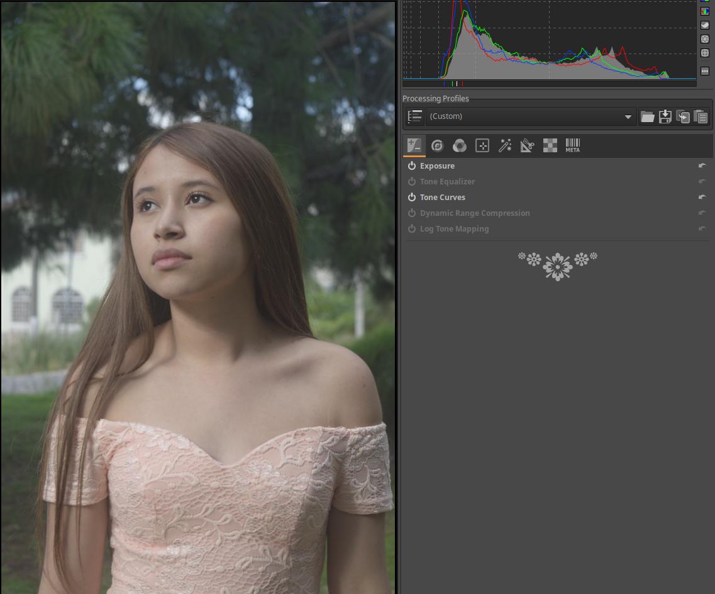This screenshot has height=594, width=715.
Task: Open the Load profile folder icon
Action: click(647, 116)
